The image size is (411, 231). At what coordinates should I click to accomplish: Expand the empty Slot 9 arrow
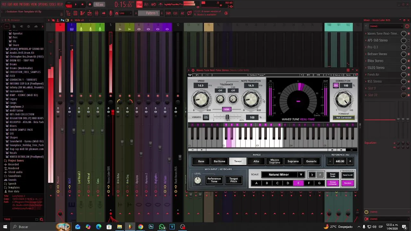[365, 88]
